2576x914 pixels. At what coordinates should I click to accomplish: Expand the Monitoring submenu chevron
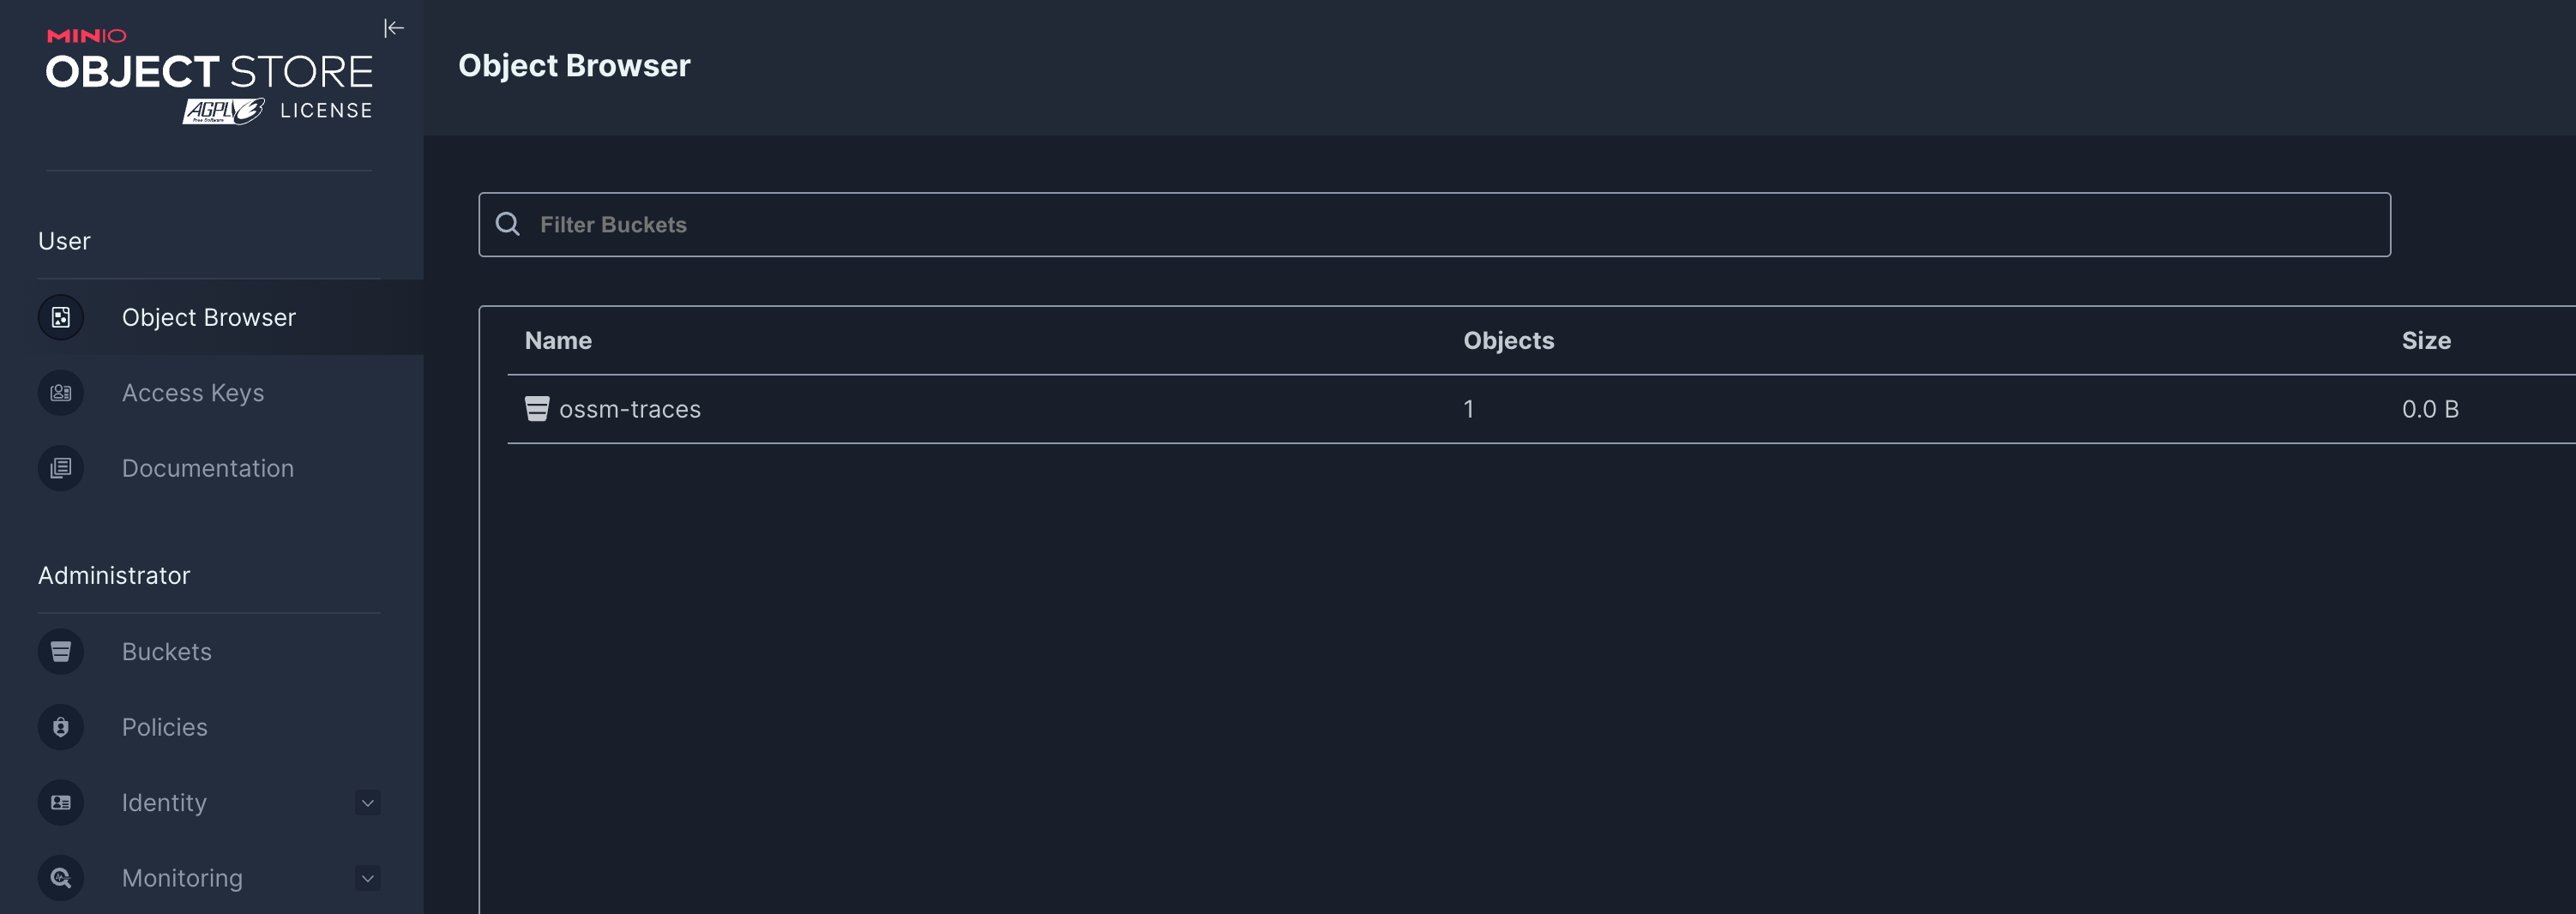(x=368, y=878)
